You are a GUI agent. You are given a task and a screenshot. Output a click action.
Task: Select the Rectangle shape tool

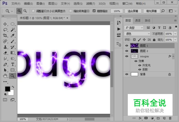tap(12, 70)
